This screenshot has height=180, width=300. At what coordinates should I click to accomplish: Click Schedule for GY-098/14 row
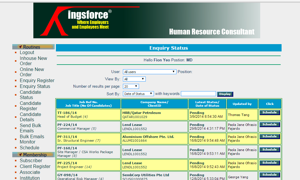coord(270,175)
